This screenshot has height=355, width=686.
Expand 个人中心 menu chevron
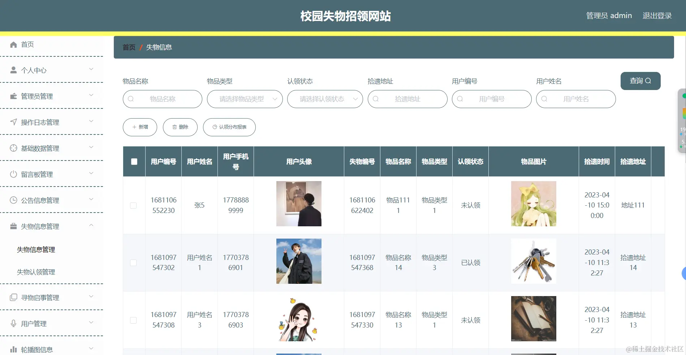click(x=91, y=69)
